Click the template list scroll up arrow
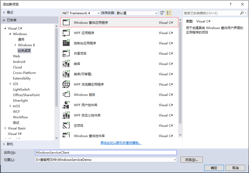Viewport: 249px width, 173px height. click(180, 20)
